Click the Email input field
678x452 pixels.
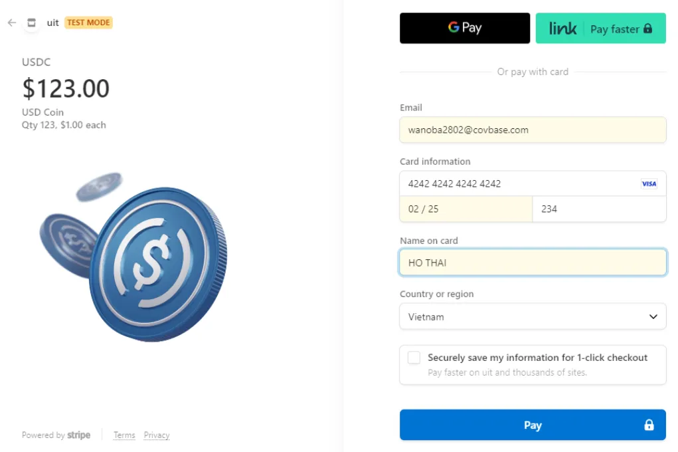pyautogui.click(x=533, y=130)
